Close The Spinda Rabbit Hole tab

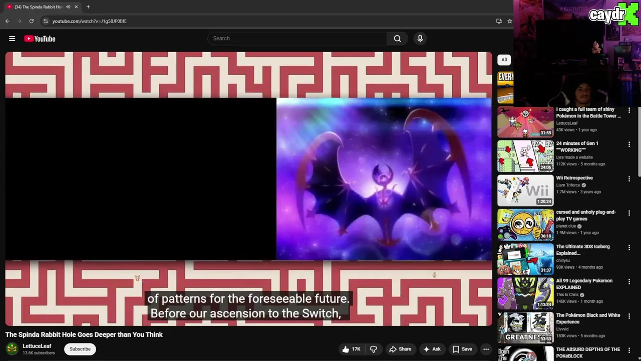pos(76,7)
